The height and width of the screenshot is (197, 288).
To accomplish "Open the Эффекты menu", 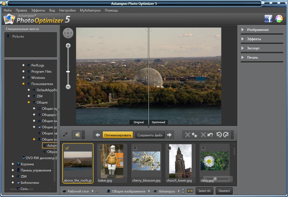I will (38, 10).
